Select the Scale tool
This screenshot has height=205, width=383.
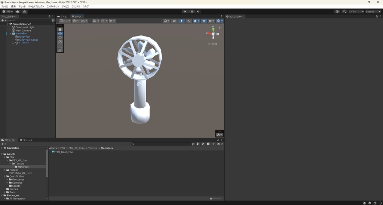(60, 42)
